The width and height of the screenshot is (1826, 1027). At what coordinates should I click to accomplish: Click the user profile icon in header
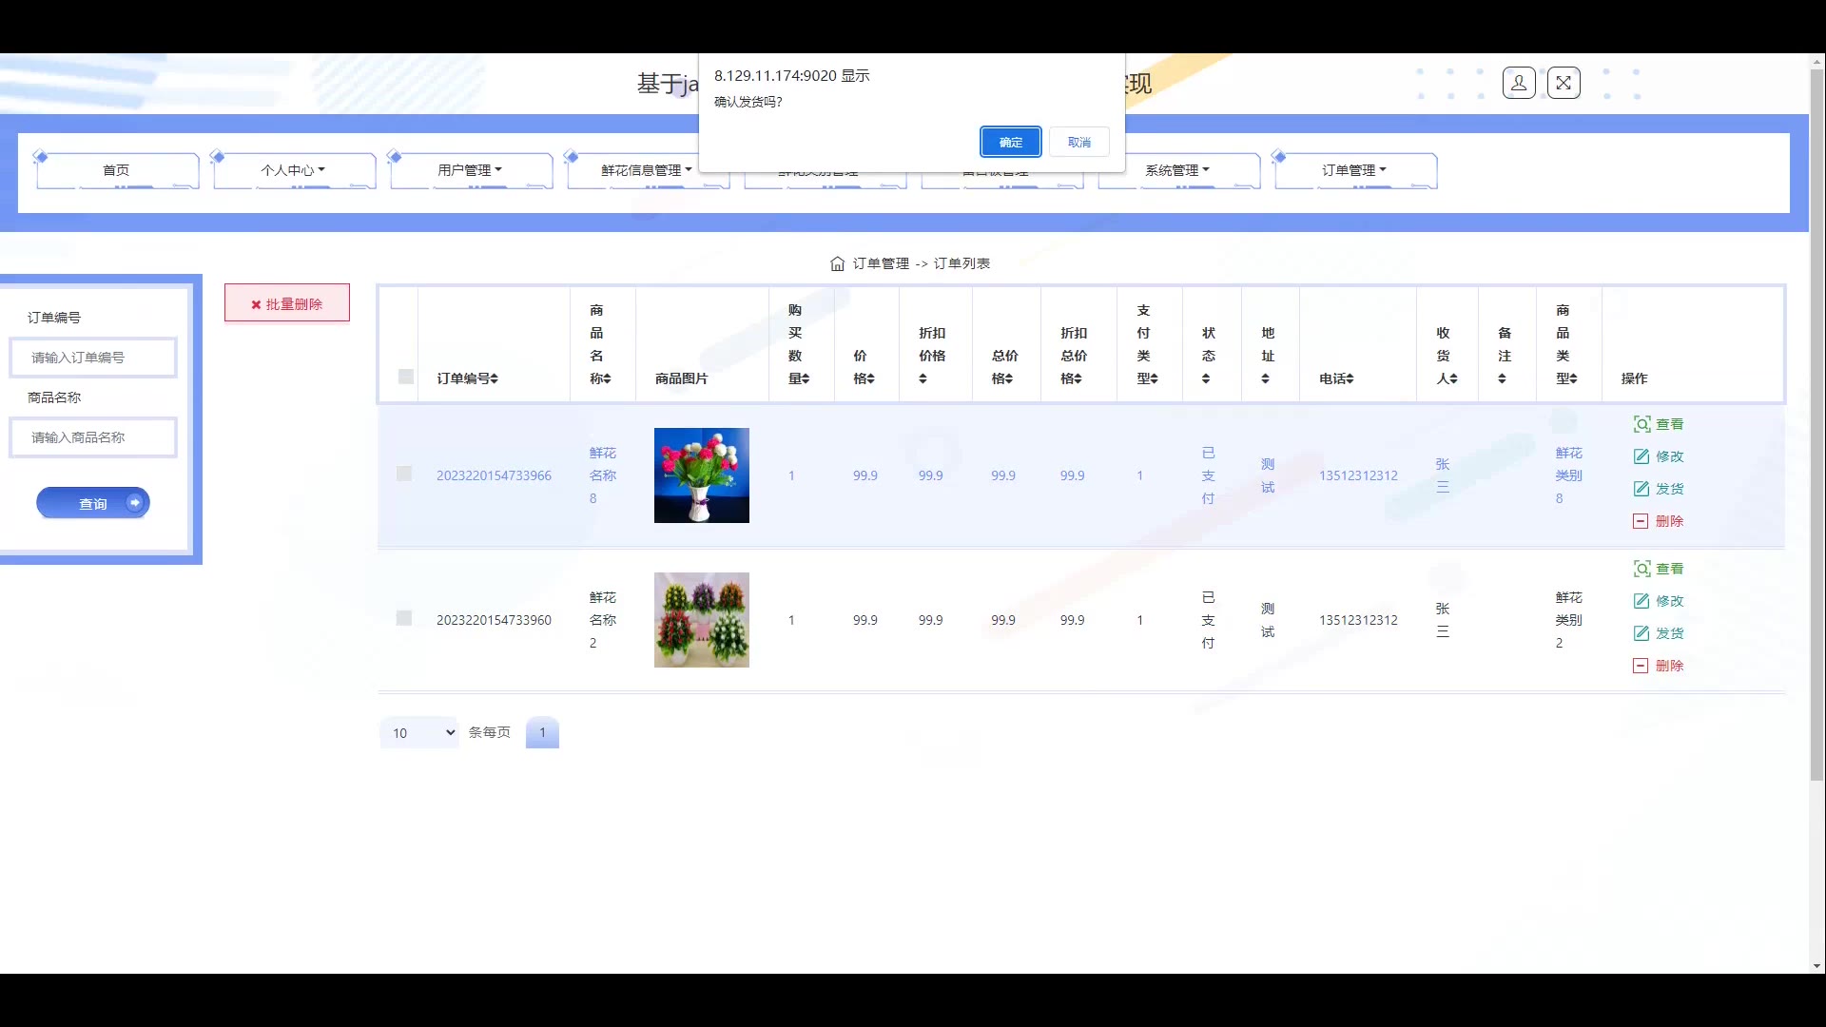[x=1519, y=84]
